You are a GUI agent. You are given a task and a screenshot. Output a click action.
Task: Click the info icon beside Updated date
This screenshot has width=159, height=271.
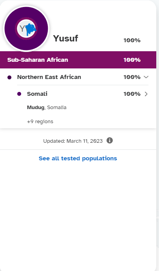click(x=110, y=140)
